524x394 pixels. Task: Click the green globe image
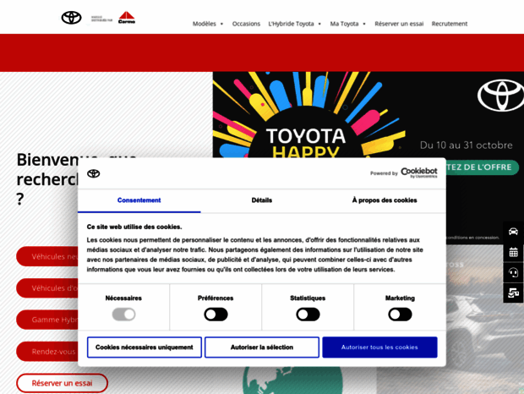click(292, 380)
